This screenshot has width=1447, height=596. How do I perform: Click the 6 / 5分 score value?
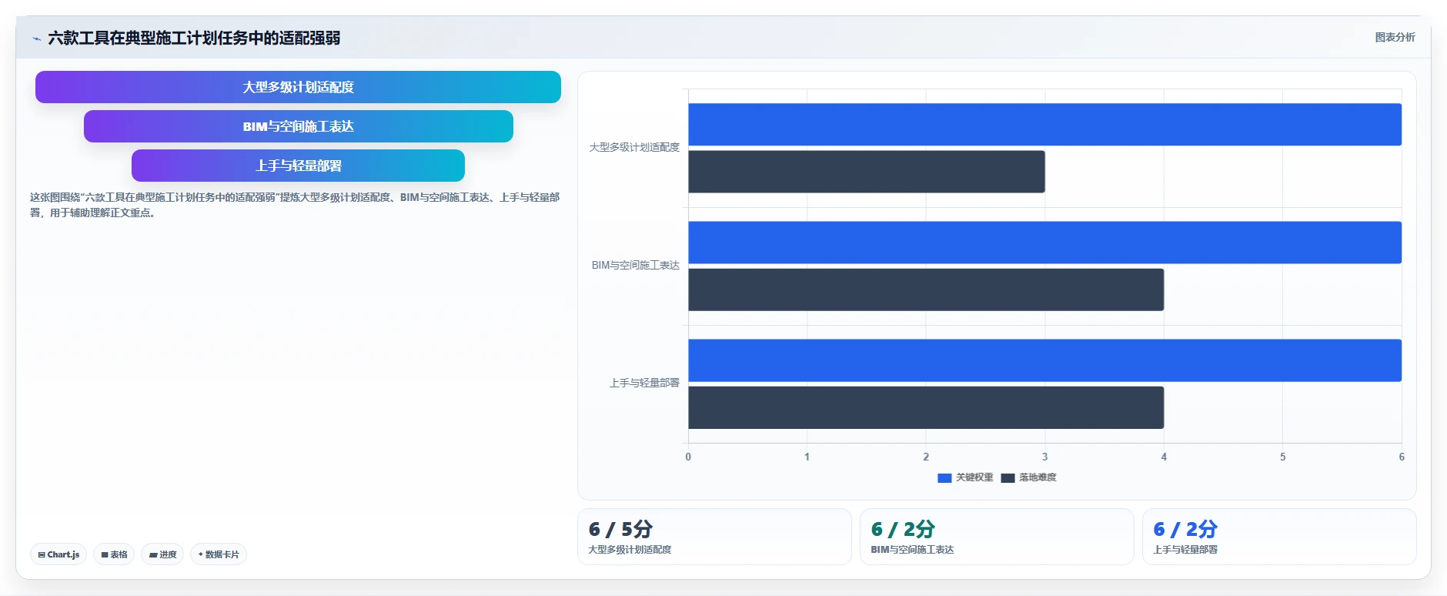[x=620, y=529]
